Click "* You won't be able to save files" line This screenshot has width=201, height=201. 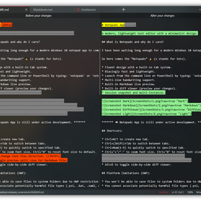point(151,181)
